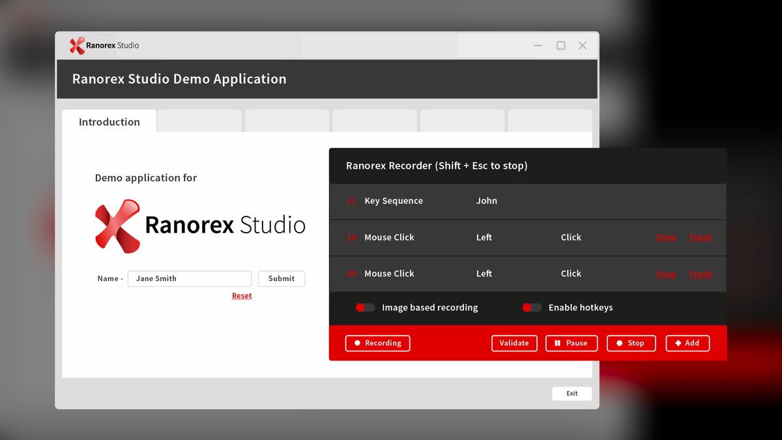Click Trash link for step 09
The image size is (782, 440).
[701, 274]
